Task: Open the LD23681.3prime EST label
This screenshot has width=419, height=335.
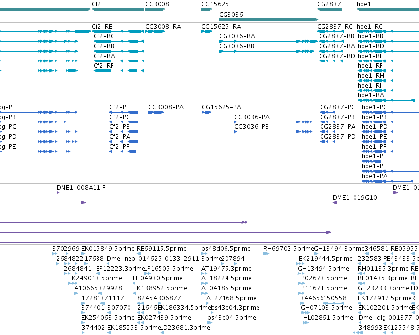Action: click(185, 328)
